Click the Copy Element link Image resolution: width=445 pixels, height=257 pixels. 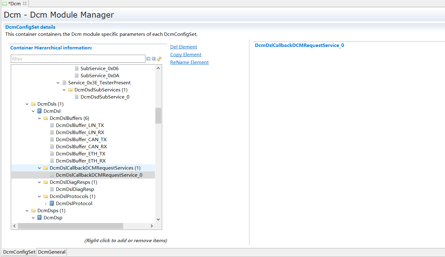[x=186, y=55]
